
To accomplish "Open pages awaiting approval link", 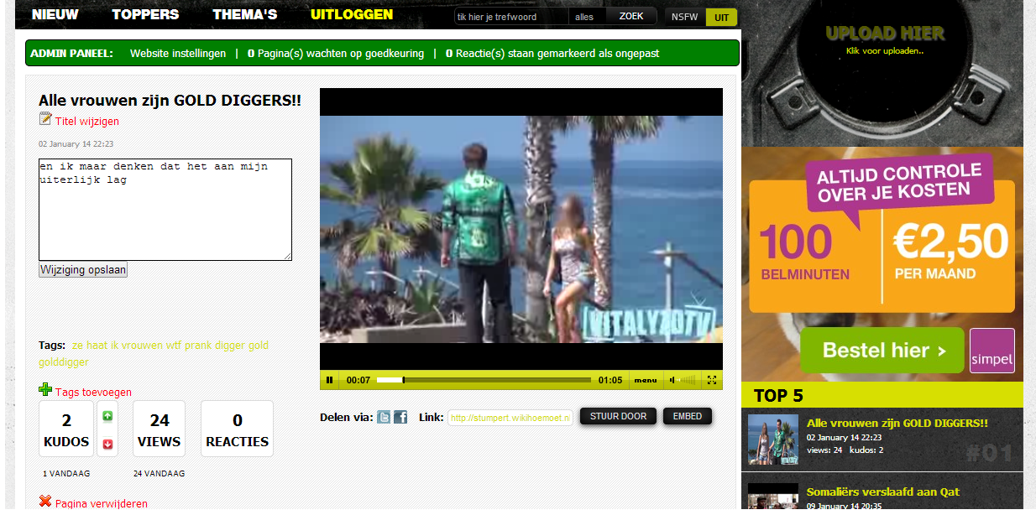I will click(335, 53).
